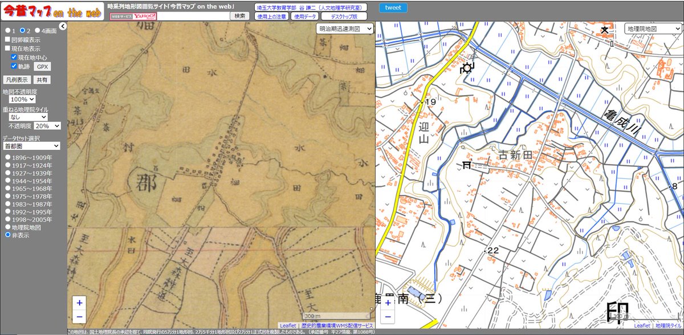Open the 不透明度 20% dropdown
The width and height of the screenshot is (684, 335).
tap(48, 126)
